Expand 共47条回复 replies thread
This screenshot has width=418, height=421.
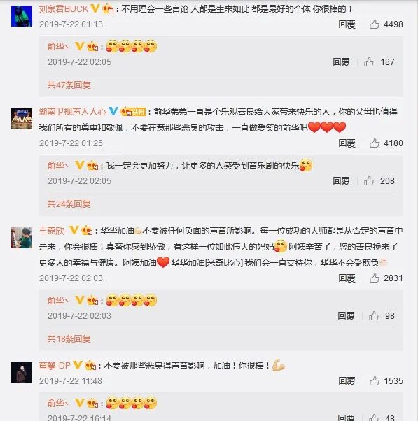pos(69,85)
